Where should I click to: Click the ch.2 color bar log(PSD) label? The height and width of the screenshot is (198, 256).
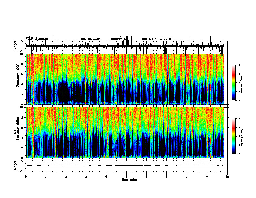click(242, 137)
